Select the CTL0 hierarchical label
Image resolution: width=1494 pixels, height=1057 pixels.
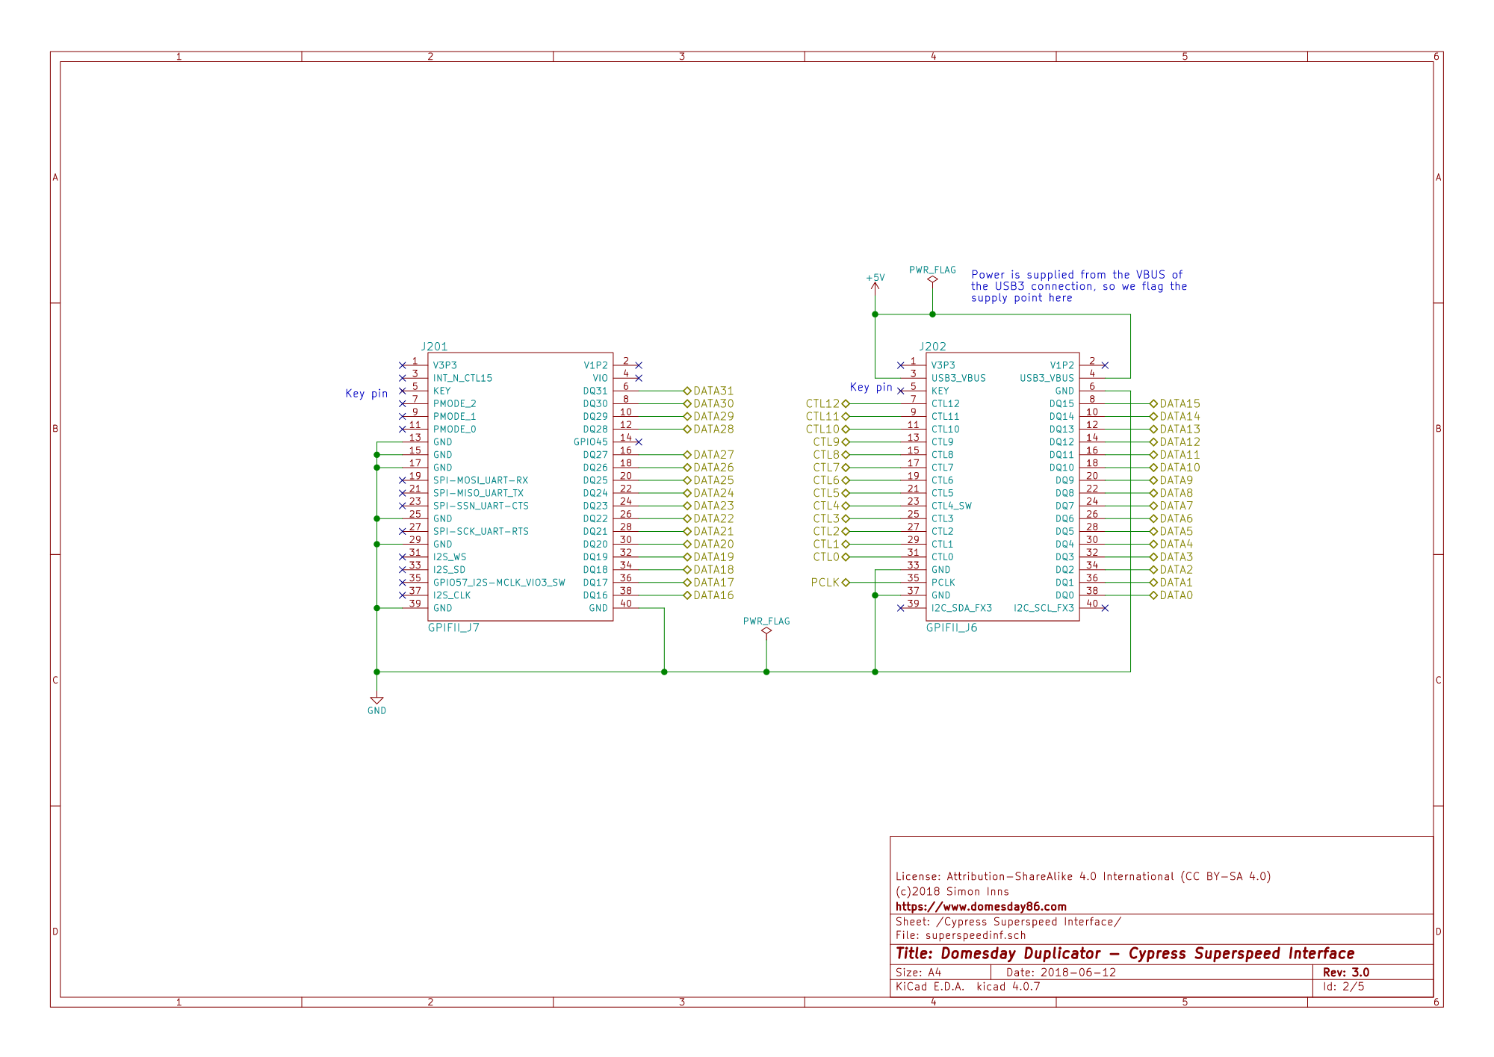coord(826,557)
